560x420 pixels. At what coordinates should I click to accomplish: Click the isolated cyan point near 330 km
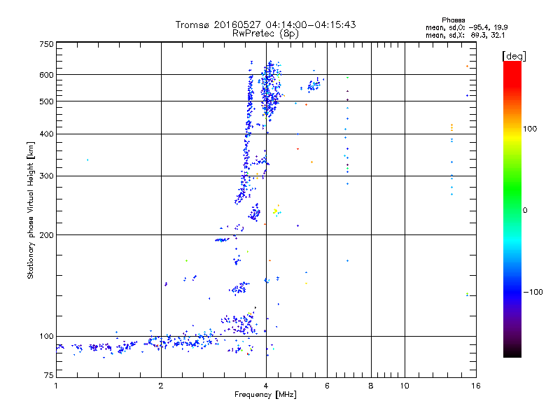pyautogui.click(x=87, y=160)
